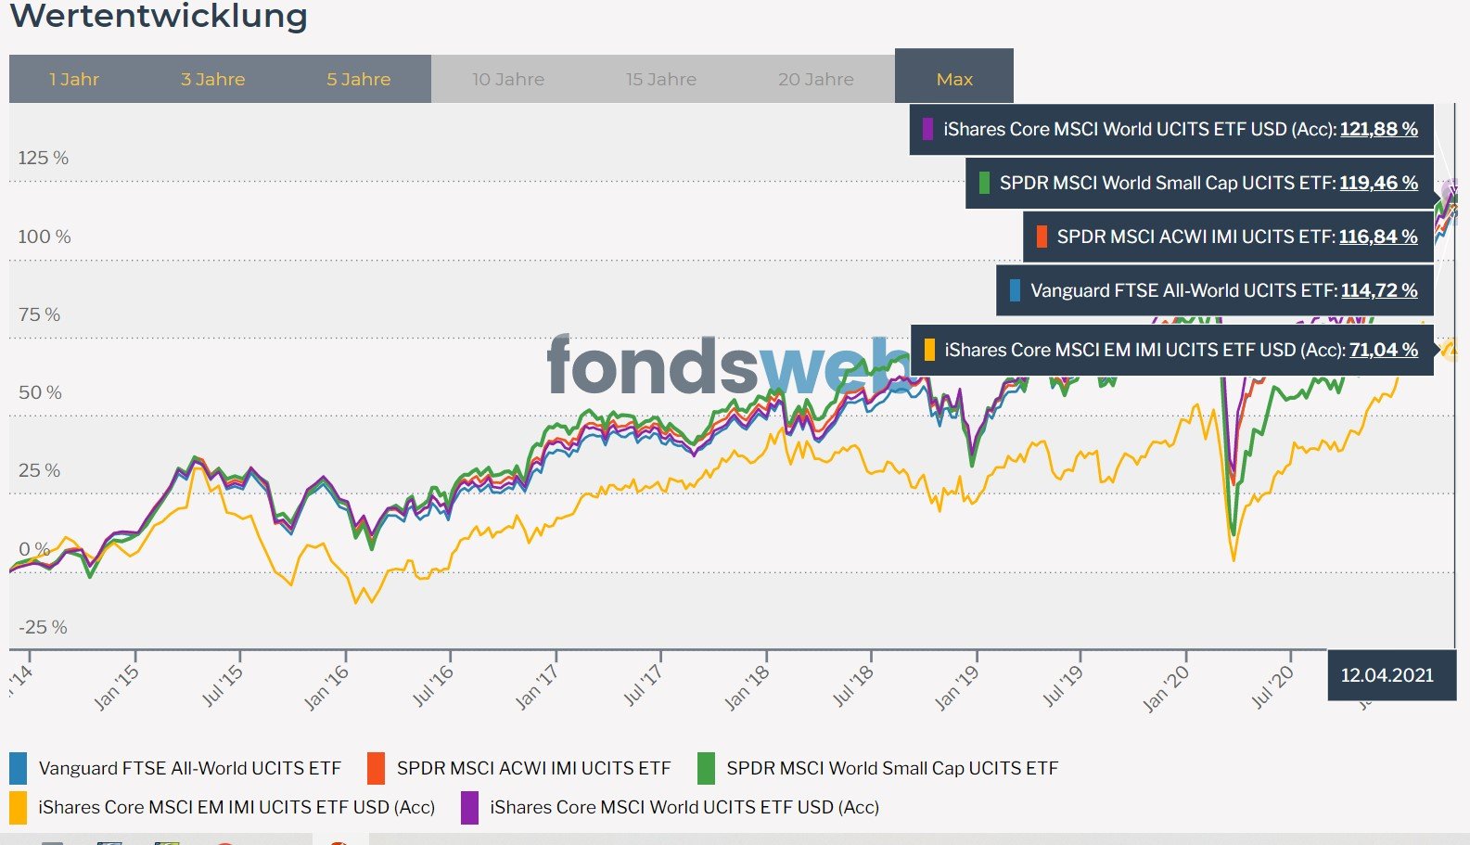1470x845 pixels.
Task: Hide SPDR MSCI World Small Cap legend label
Action: (x=892, y=768)
